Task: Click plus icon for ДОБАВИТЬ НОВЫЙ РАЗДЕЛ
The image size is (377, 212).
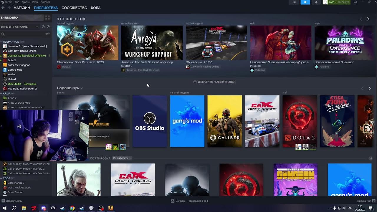Action: 195,82
